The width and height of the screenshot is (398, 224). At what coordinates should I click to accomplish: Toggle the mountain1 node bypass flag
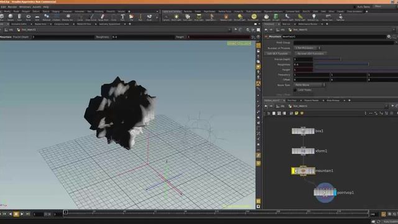click(294, 171)
